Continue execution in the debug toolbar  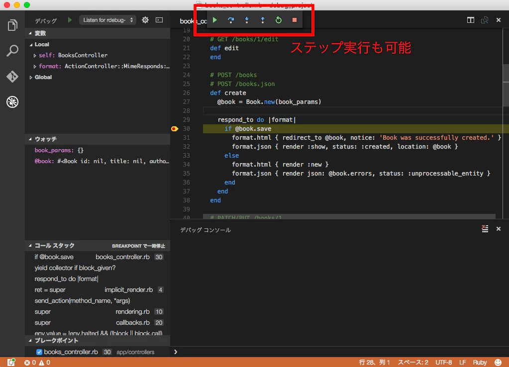pos(214,20)
